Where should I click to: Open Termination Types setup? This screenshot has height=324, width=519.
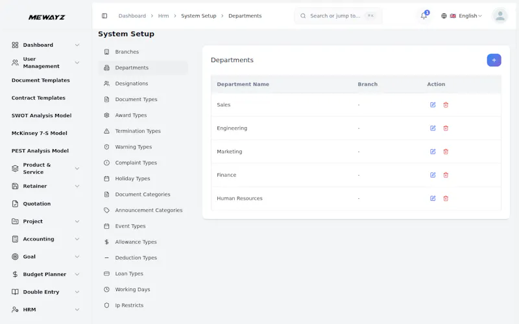point(143,132)
